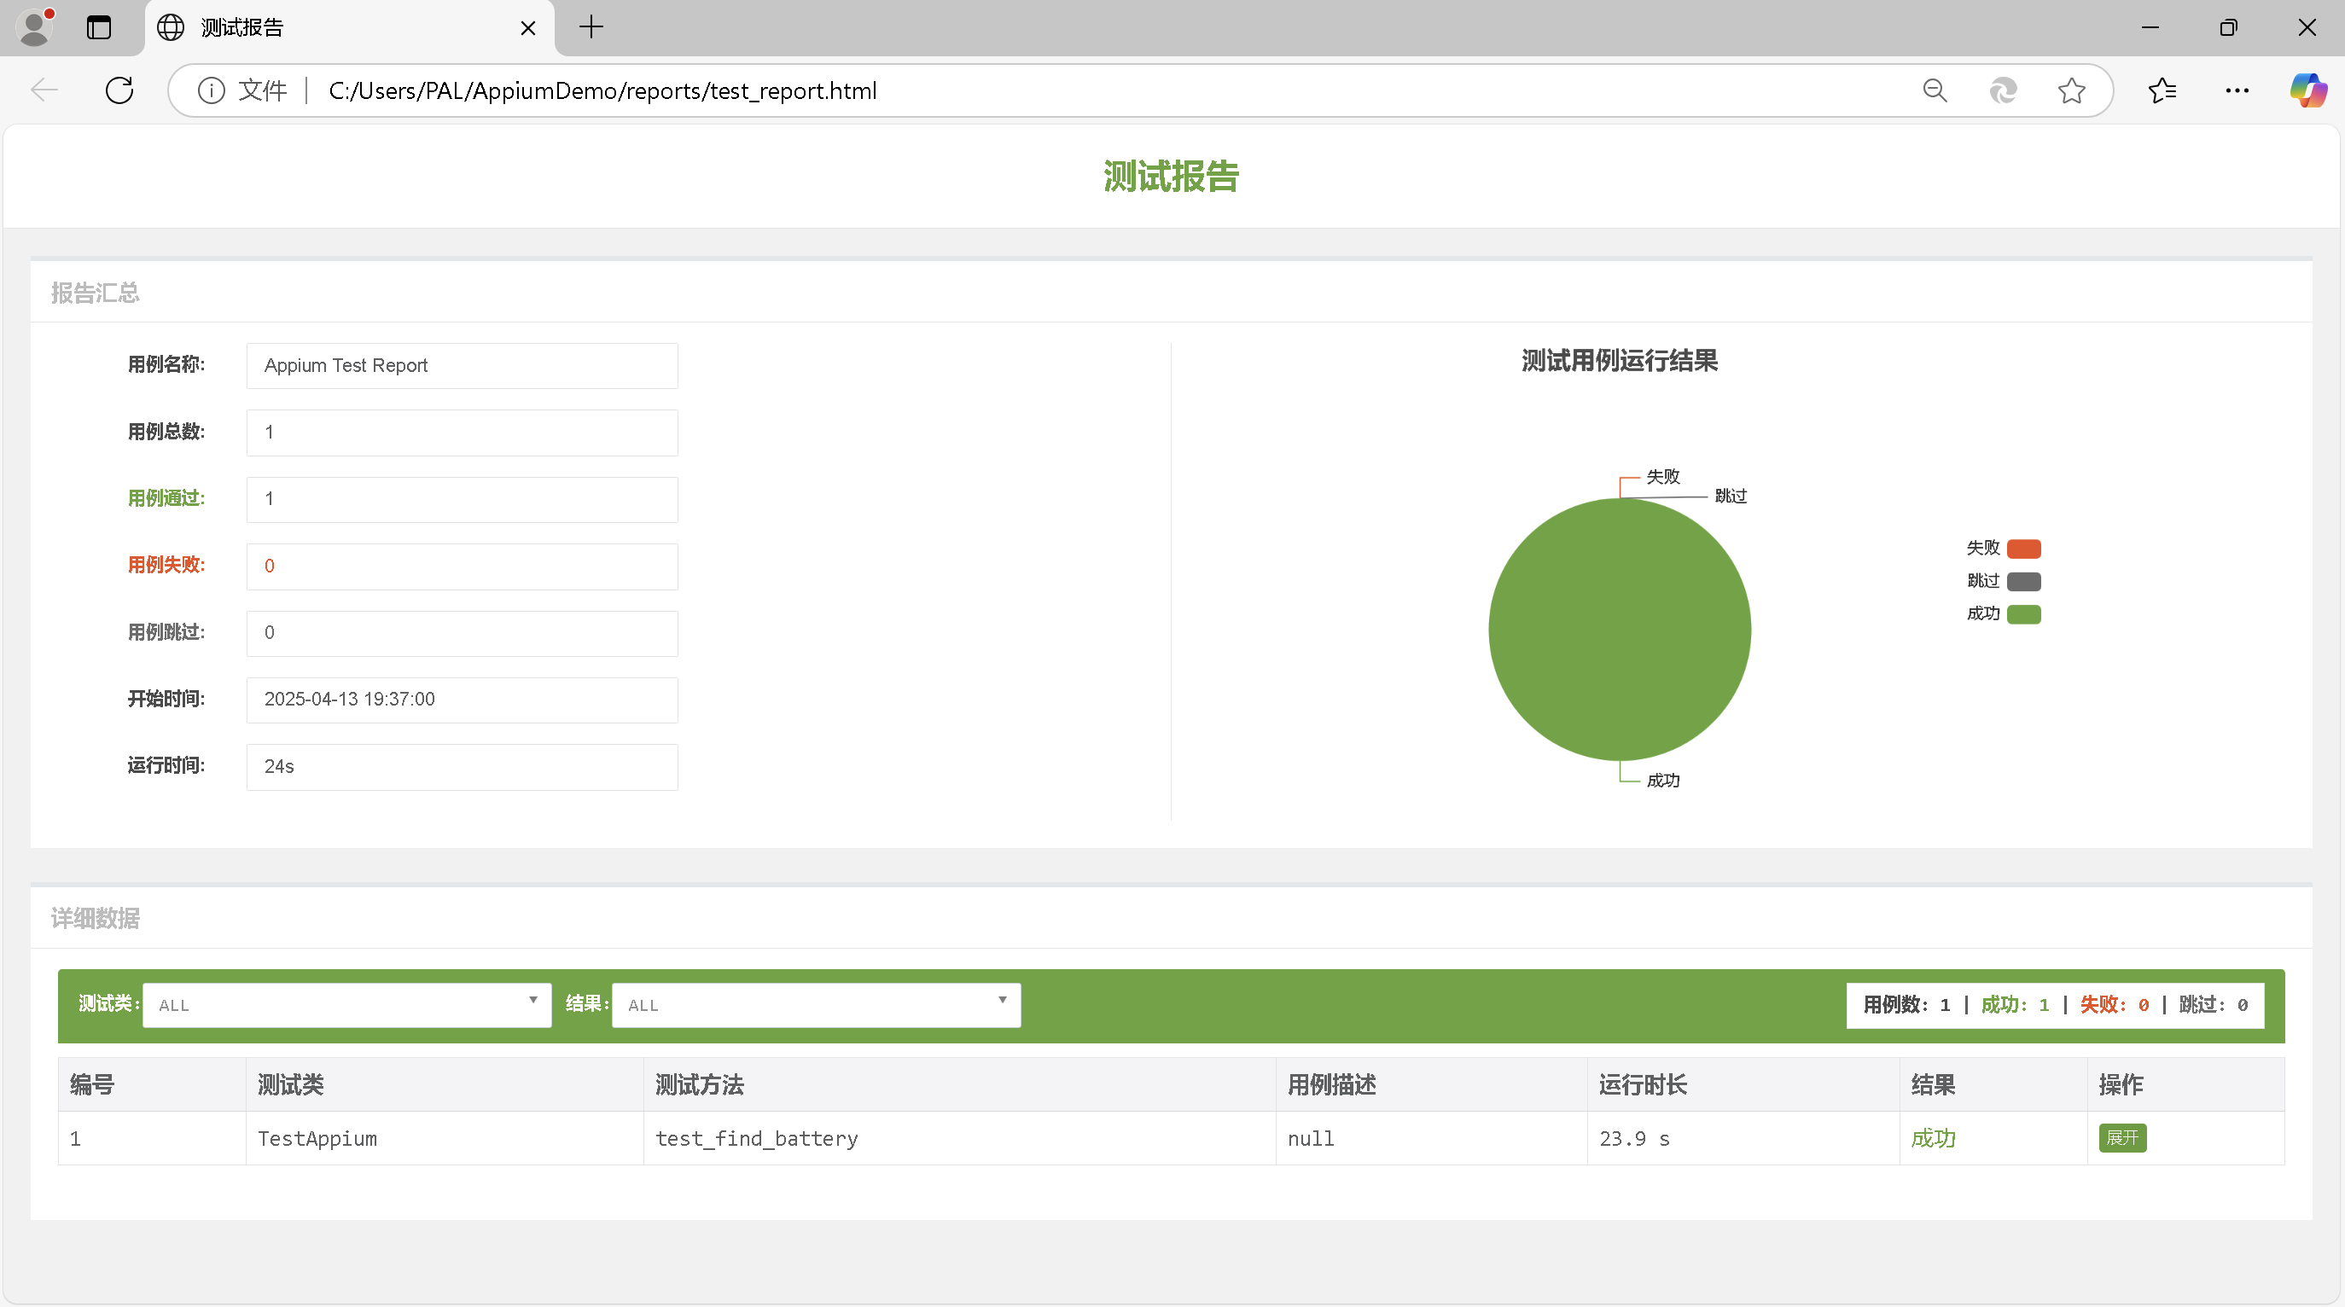Click the green 成功 pie slice

pyautogui.click(x=1620, y=629)
